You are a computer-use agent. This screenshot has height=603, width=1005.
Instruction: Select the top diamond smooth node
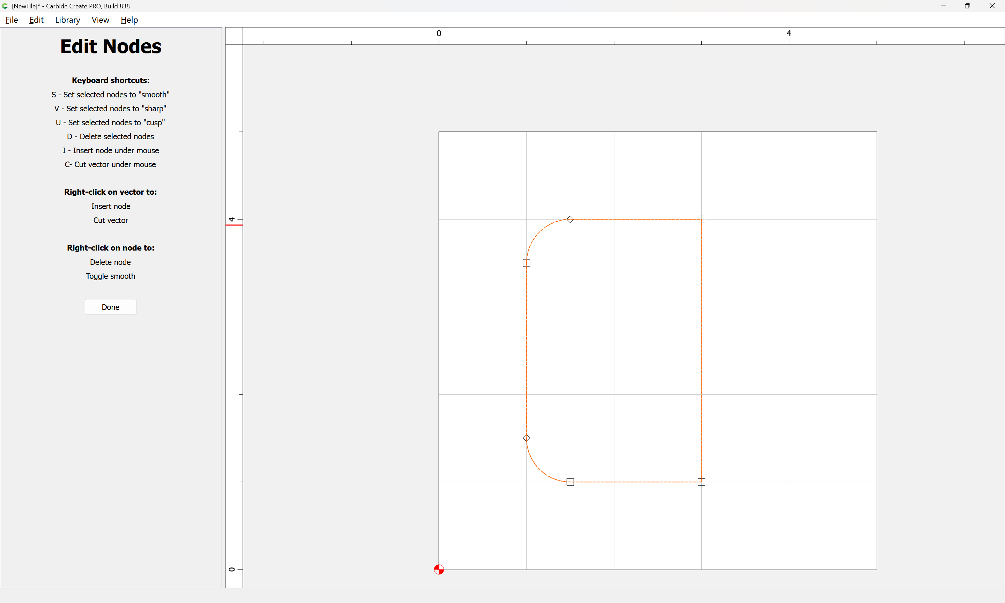pyautogui.click(x=570, y=219)
